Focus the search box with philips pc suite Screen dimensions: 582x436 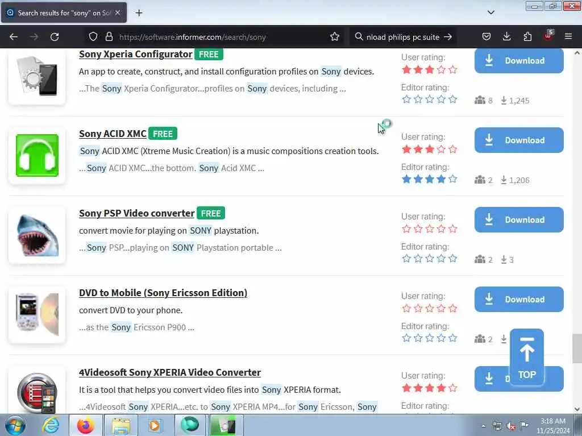coord(403,37)
